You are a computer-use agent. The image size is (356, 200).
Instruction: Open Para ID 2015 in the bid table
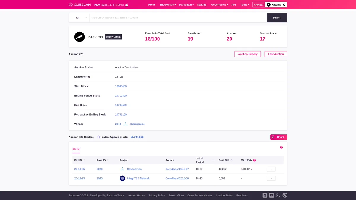click(x=100, y=178)
